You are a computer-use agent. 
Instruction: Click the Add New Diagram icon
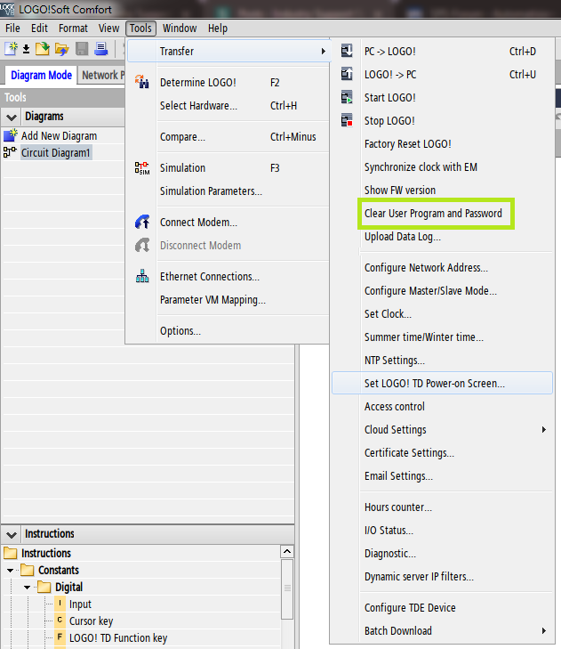[11, 135]
